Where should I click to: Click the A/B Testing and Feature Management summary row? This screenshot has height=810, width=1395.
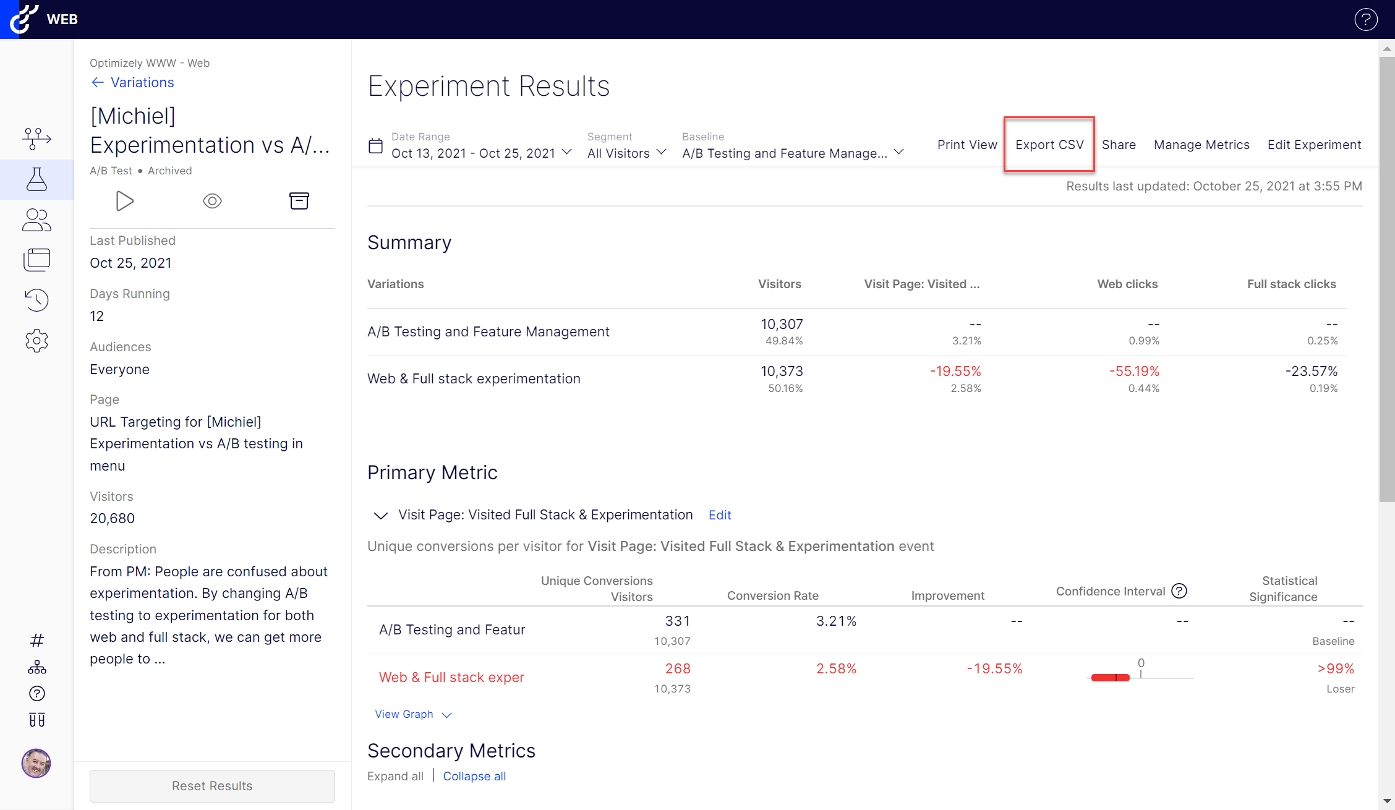(x=857, y=332)
